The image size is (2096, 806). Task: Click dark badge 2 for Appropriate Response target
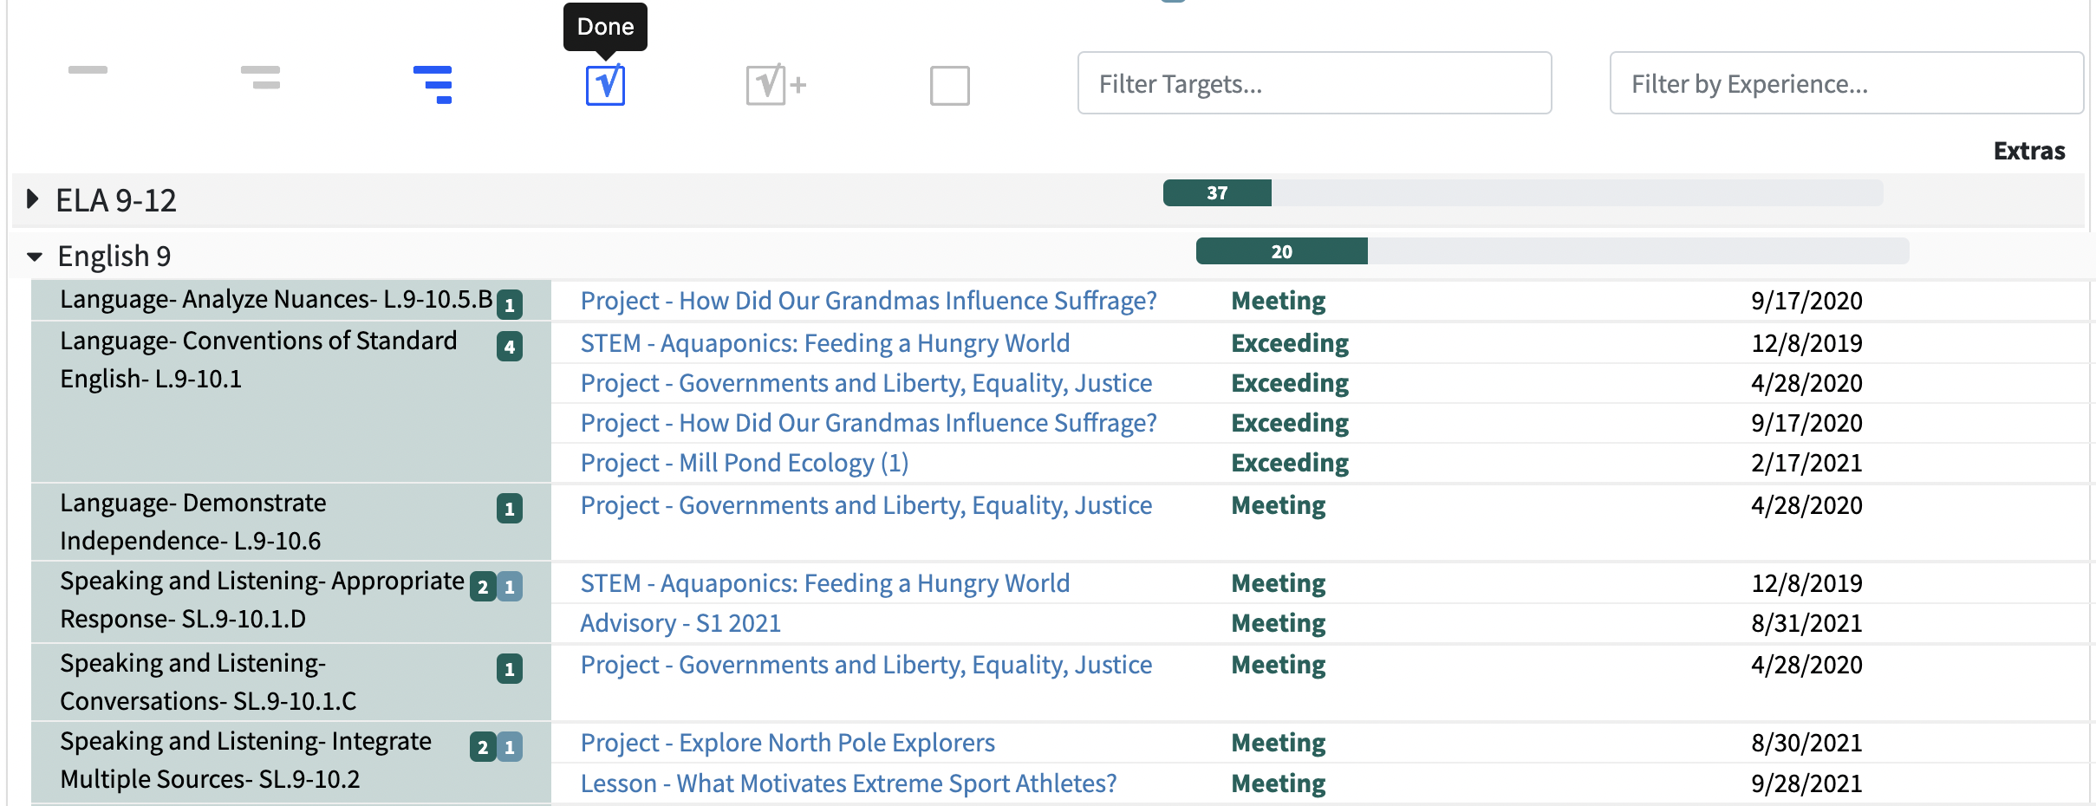click(x=483, y=587)
